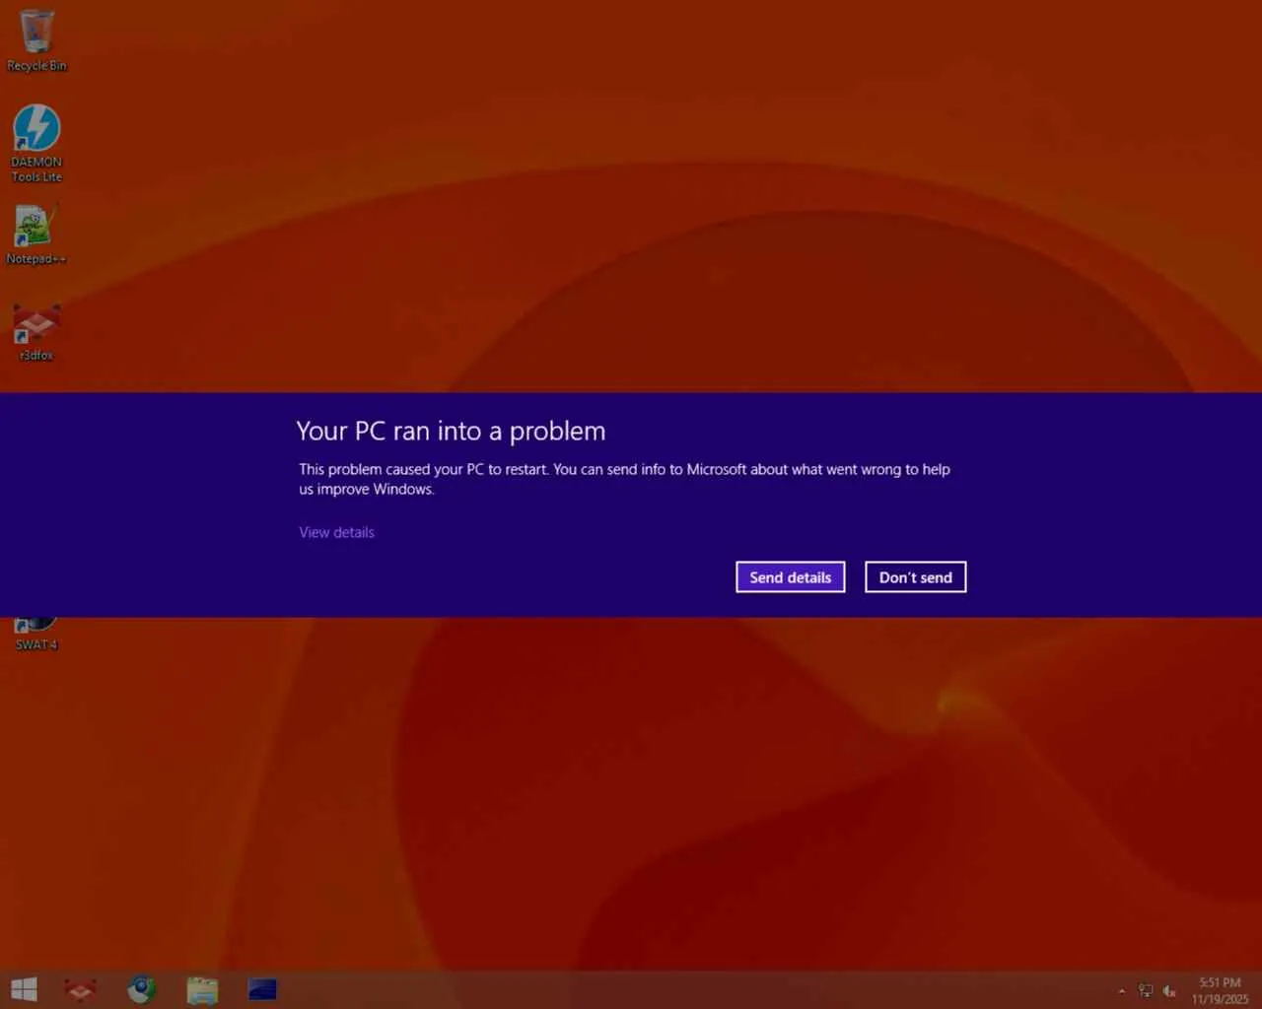Open the Windows Start button
This screenshot has width=1262, height=1009.
click(x=24, y=989)
